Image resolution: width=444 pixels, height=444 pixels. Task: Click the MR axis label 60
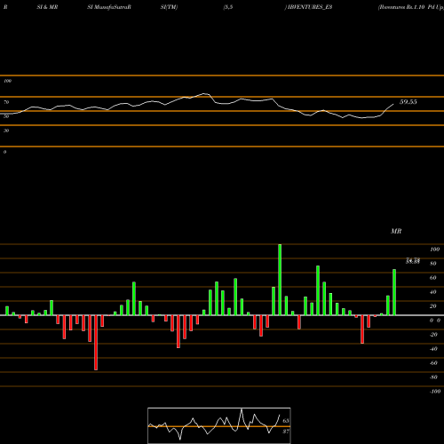pos(433,278)
